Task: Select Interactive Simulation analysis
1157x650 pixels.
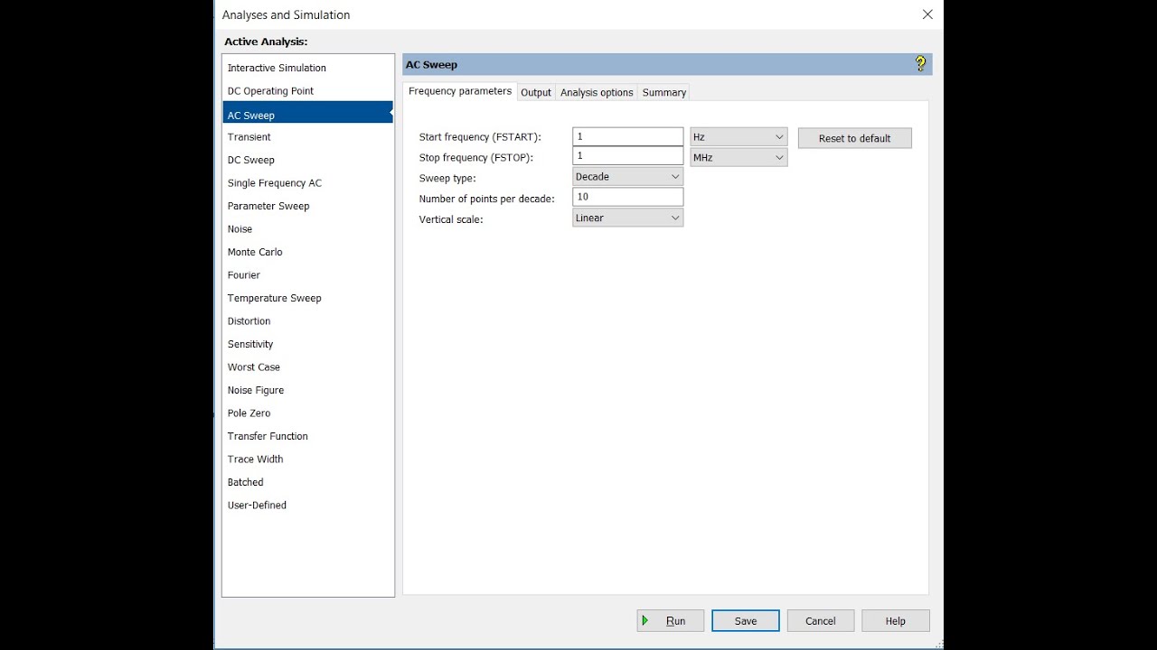Action: tap(308, 68)
